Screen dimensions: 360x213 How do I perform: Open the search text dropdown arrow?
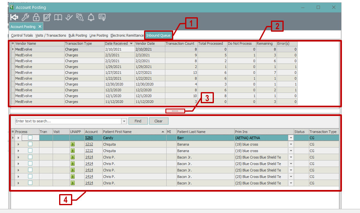pyautogui.click(x=124, y=121)
